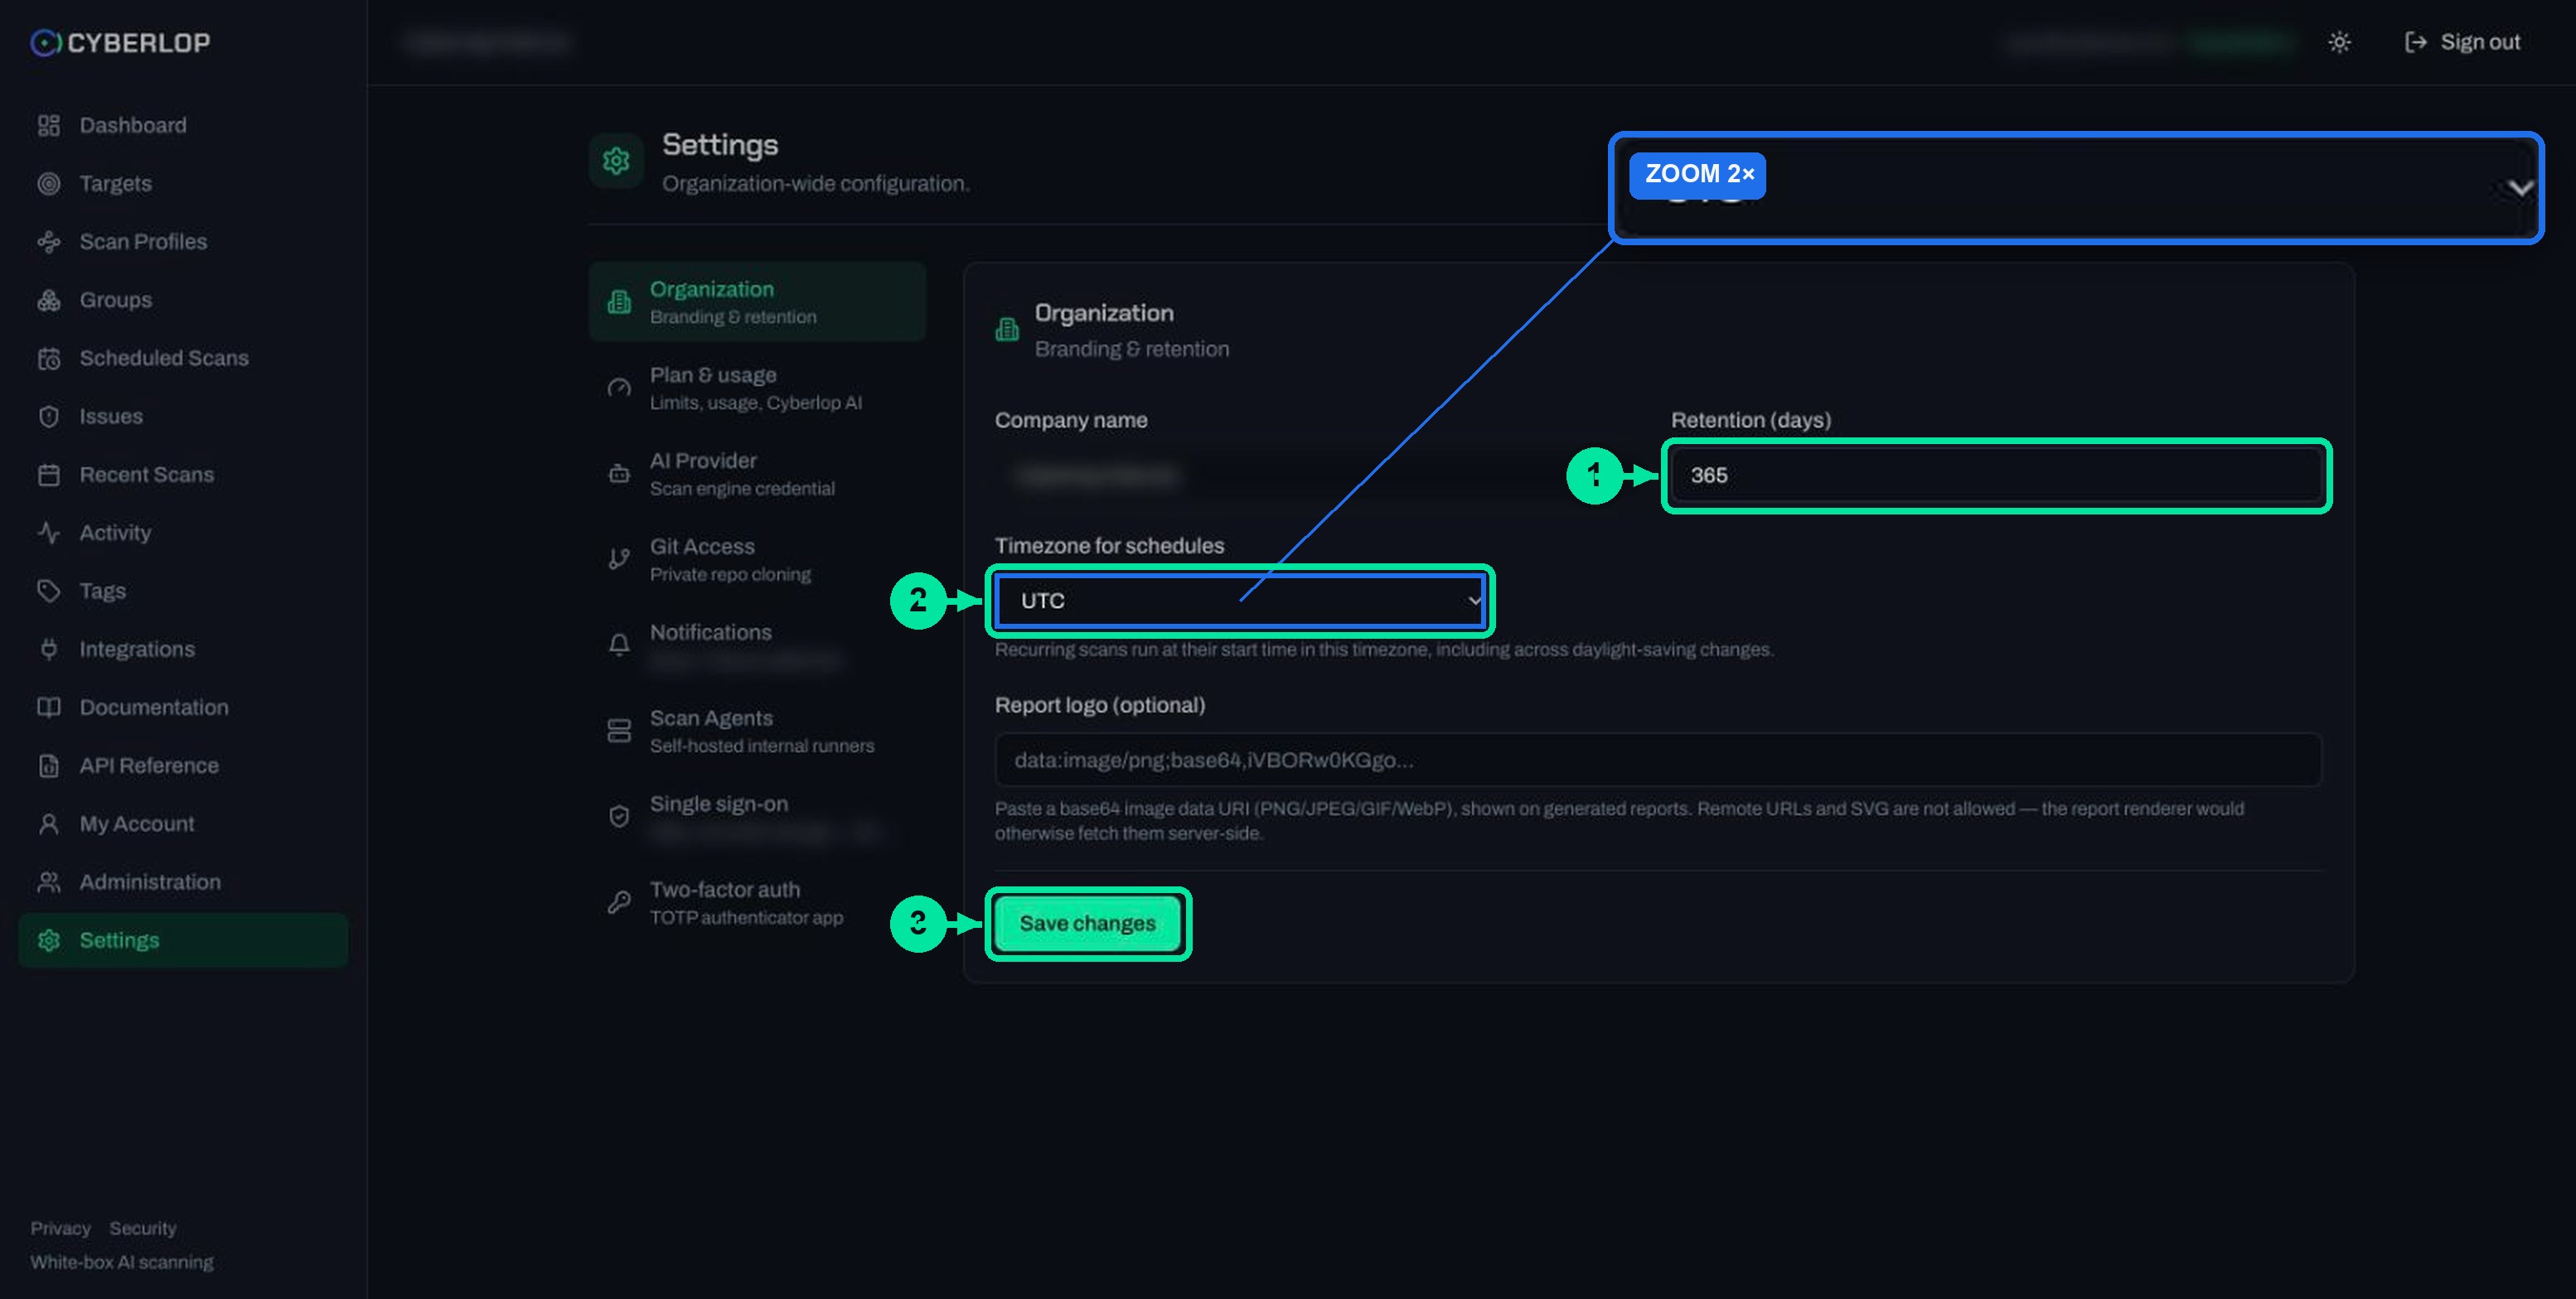Click the Organization building icon in the panel
Viewport: 2576px width, 1299px height.
[x=1007, y=329]
